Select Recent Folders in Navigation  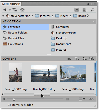pos(25,33)
